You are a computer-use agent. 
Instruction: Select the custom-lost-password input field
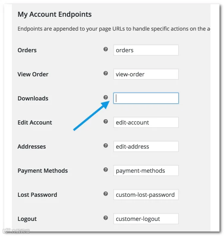point(146,195)
